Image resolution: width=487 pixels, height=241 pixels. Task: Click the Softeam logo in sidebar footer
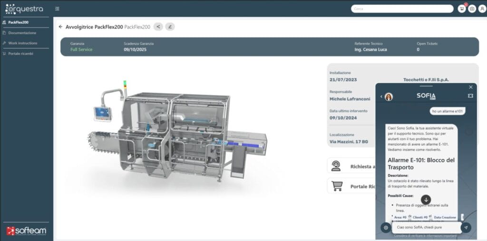click(x=27, y=231)
